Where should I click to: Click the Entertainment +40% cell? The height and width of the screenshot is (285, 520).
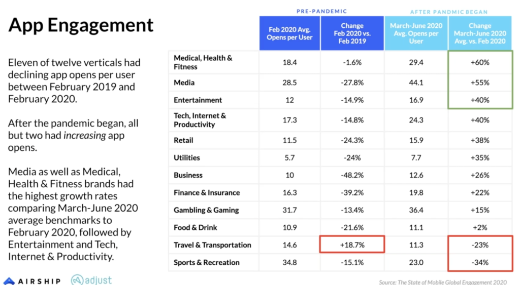(480, 100)
